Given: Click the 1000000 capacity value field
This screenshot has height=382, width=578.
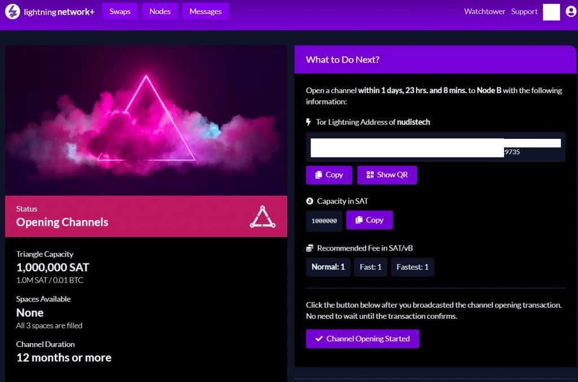Looking at the screenshot, I should pyautogui.click(x=324, y=221).
